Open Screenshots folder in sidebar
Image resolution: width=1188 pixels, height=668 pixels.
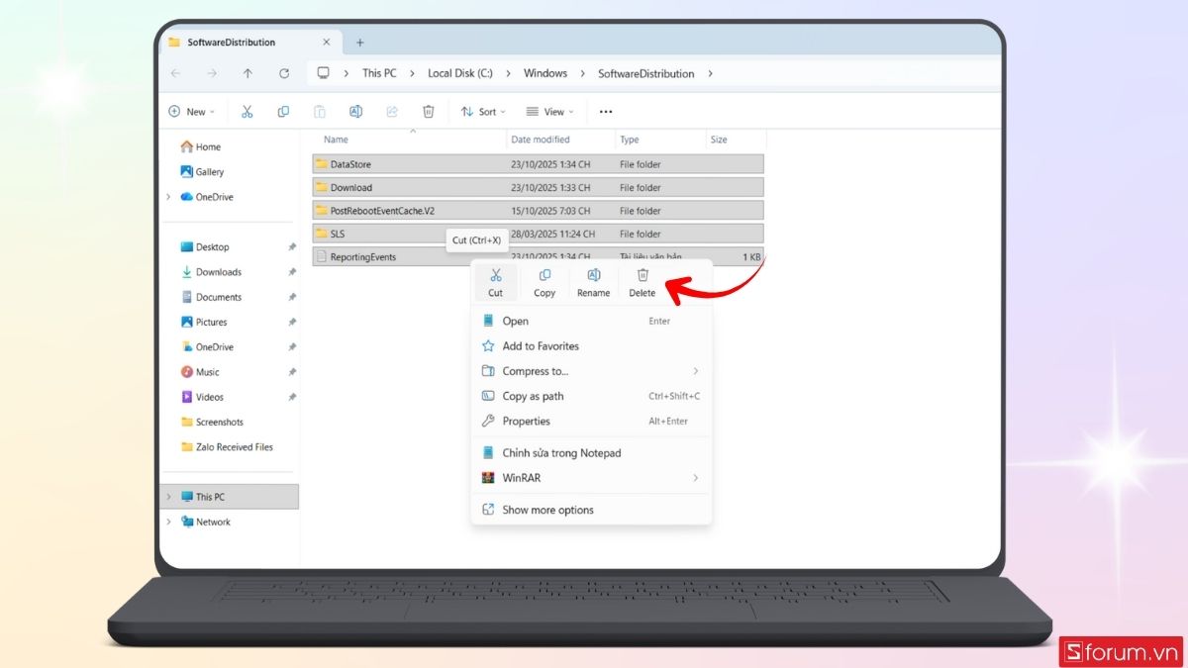[x=212, y=422]
